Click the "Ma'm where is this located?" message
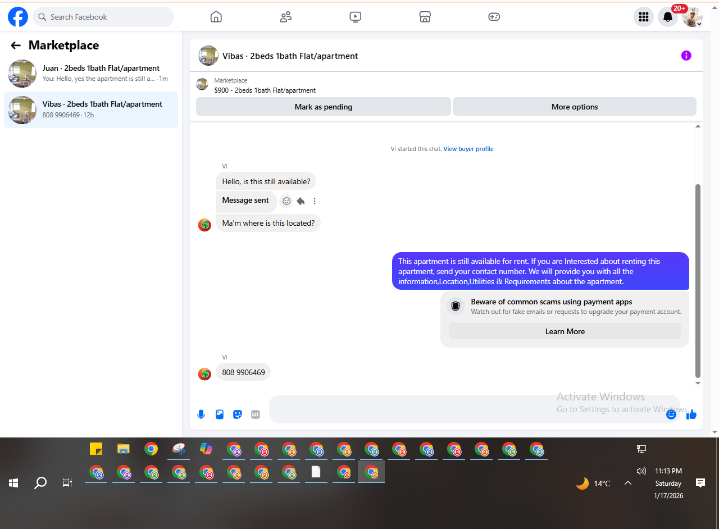719x529 pixels. 269,223
